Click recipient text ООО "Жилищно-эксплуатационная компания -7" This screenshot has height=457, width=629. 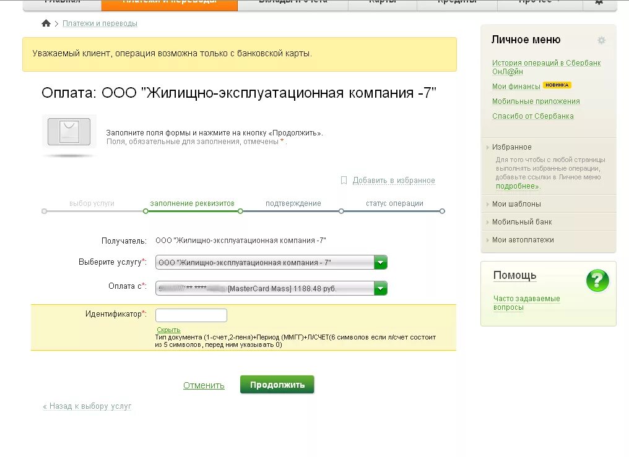[x=241, y=241]
